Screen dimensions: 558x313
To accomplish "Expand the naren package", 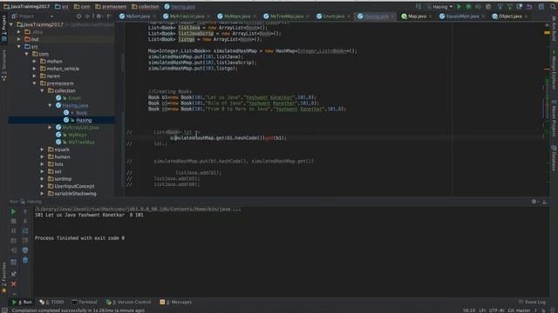I will click(x=35, y=76).
